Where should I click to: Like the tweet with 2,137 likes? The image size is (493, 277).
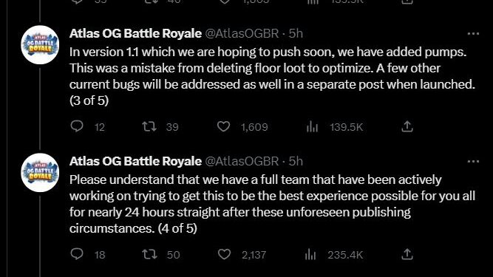coord(224,254)
